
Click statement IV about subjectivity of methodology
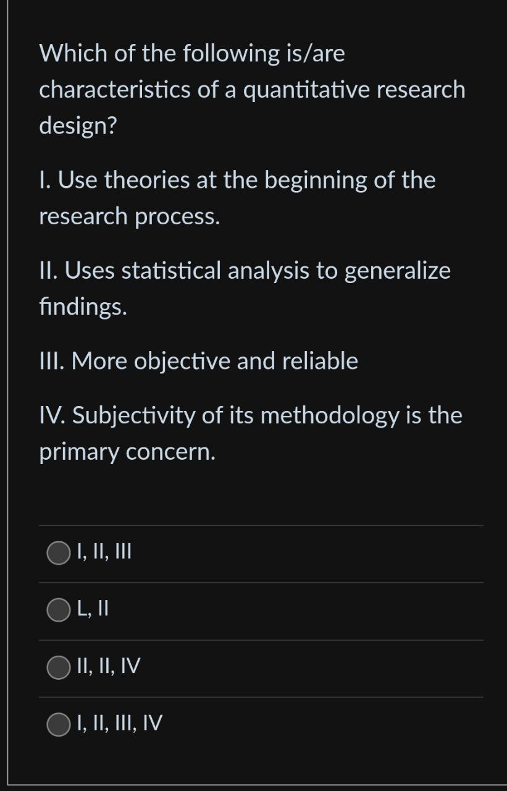[x=250, y=433]
